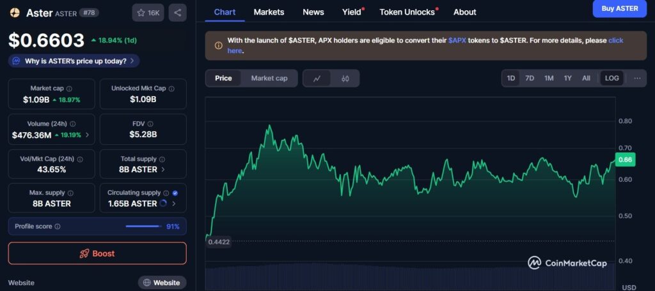This screenshot has width=655, height=291.
Task: Click info icon next to Market cap
Action: (69, 89)
